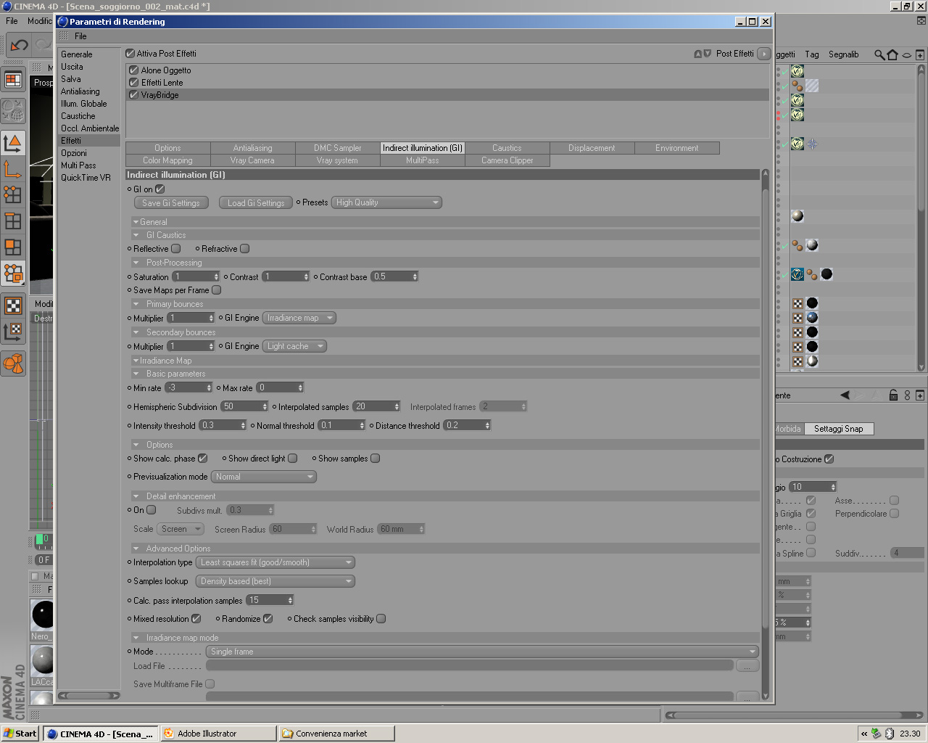Enable Reflective GI caustics checkbox

[x=175, y=249]
